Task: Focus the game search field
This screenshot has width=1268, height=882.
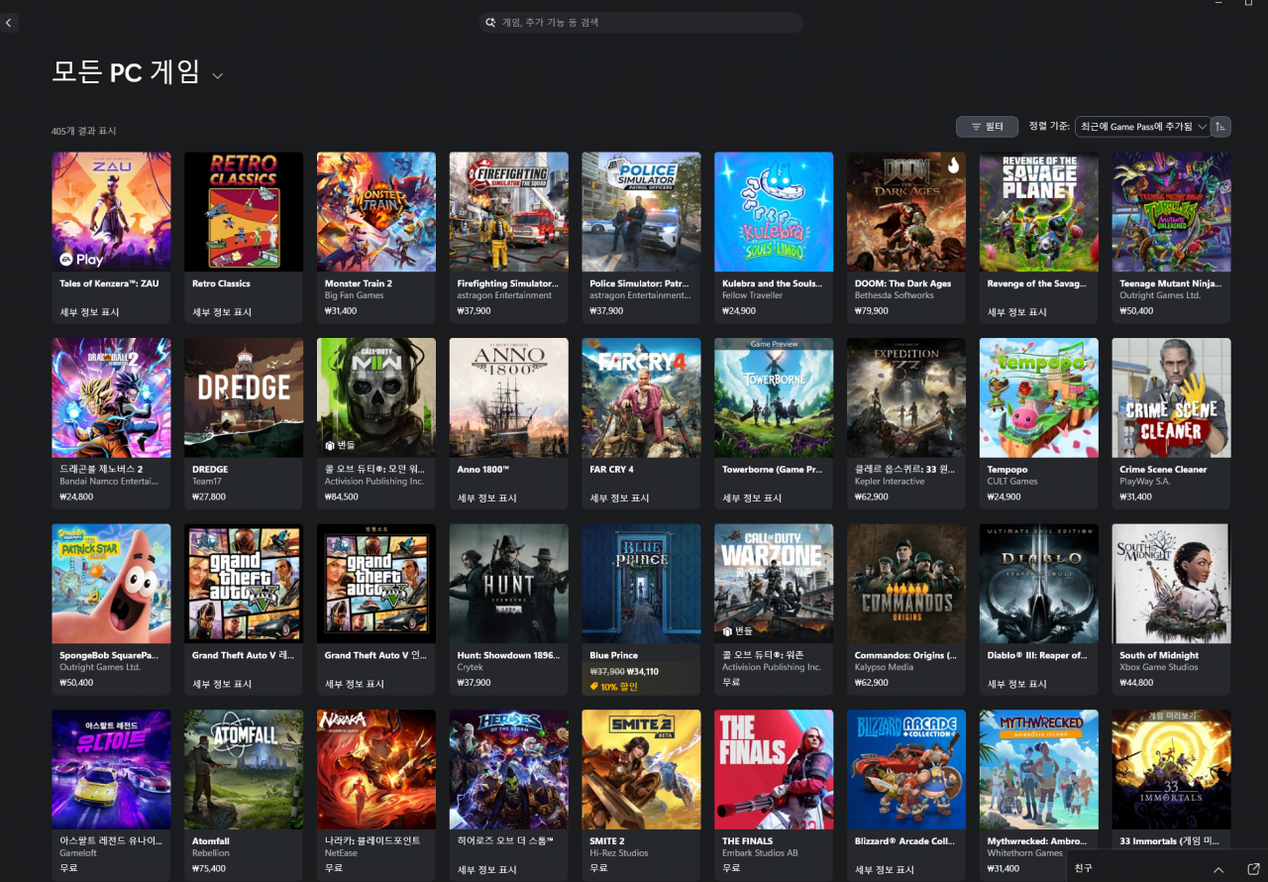Action: (x=641, y=22)
